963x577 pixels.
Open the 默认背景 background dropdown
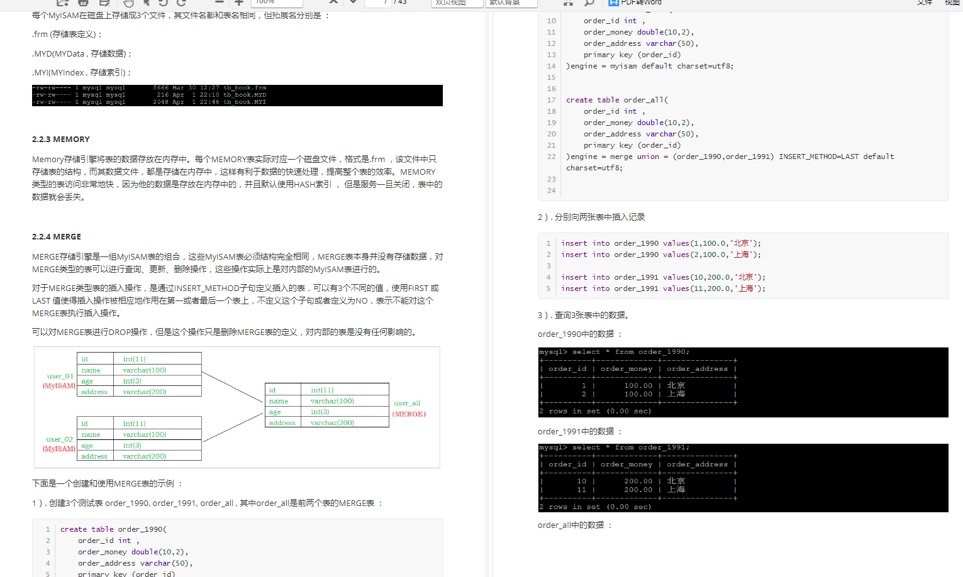(x=511, y=3)
